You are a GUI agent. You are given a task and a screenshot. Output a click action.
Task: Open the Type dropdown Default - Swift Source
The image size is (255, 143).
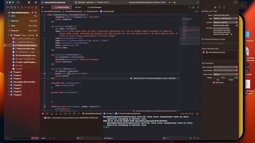225,19
